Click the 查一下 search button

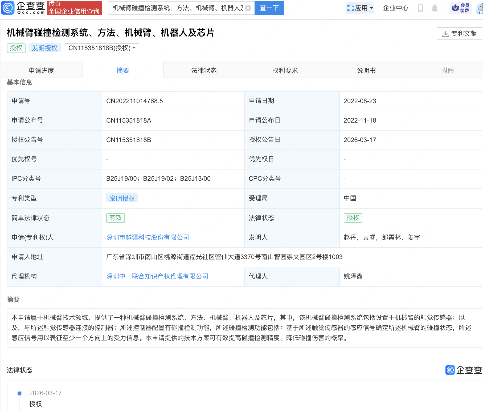(269, 8)
